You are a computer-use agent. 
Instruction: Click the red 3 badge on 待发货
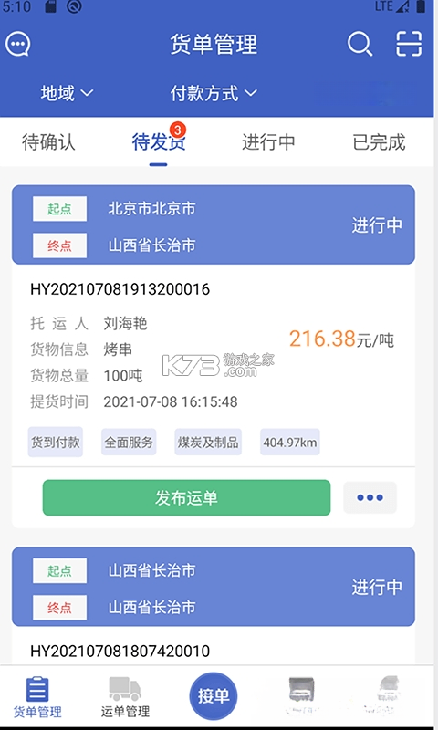tap(178, 130)
